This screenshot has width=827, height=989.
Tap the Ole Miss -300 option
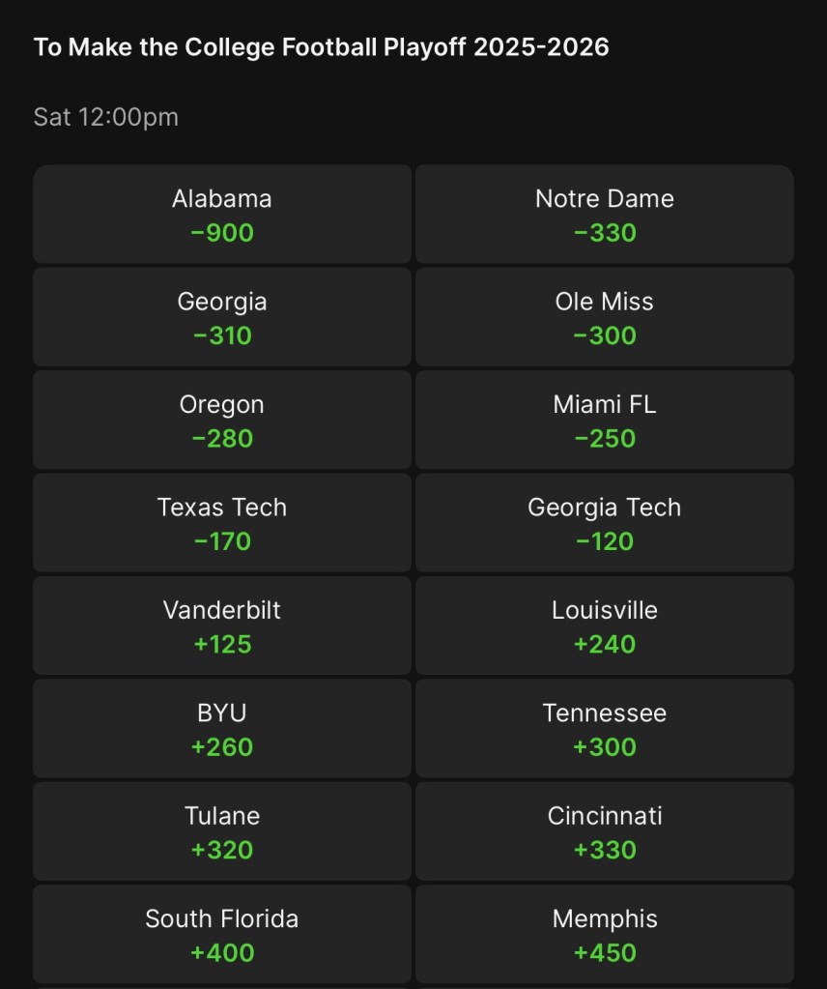tap(605, 317)
